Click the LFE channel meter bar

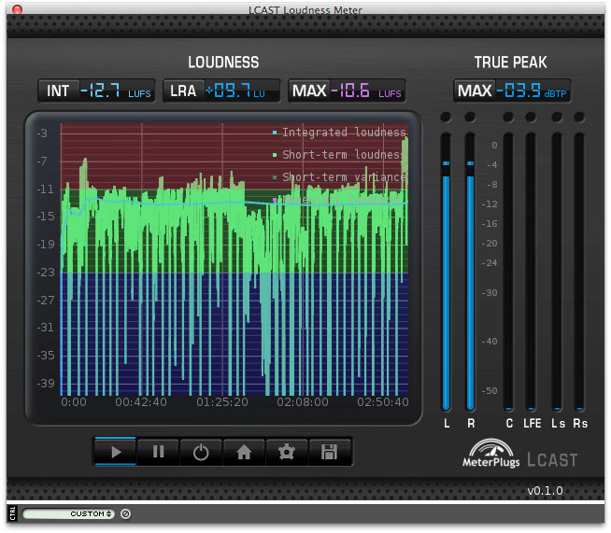pos(531,272)
